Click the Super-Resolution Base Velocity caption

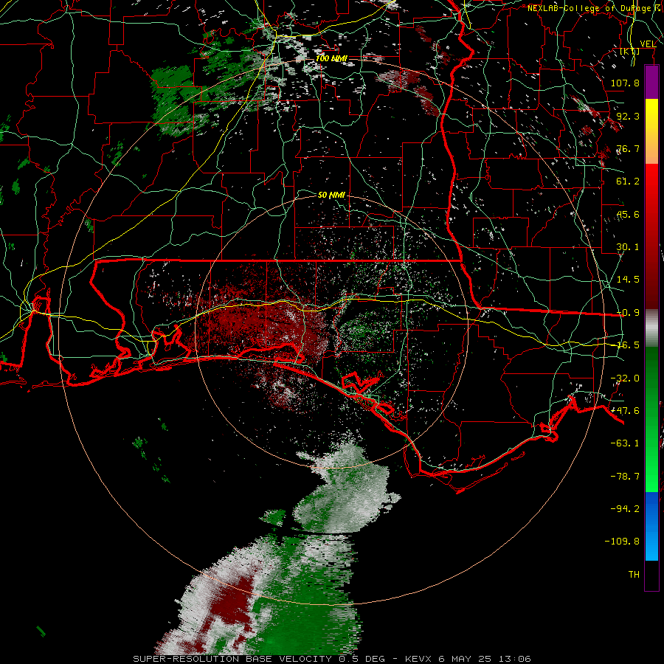pos(332,659)
